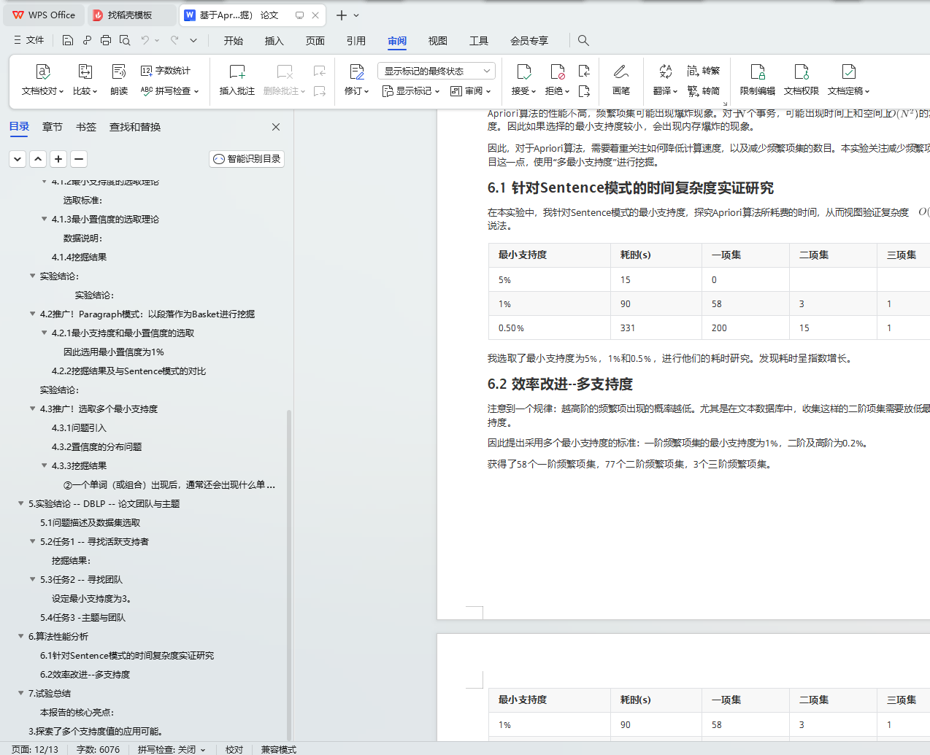Open the 审阅 pane dropdown in ribbon
The width and height of the screenshot is (930, 755).
pyautogui.click(x=471, y=91)
